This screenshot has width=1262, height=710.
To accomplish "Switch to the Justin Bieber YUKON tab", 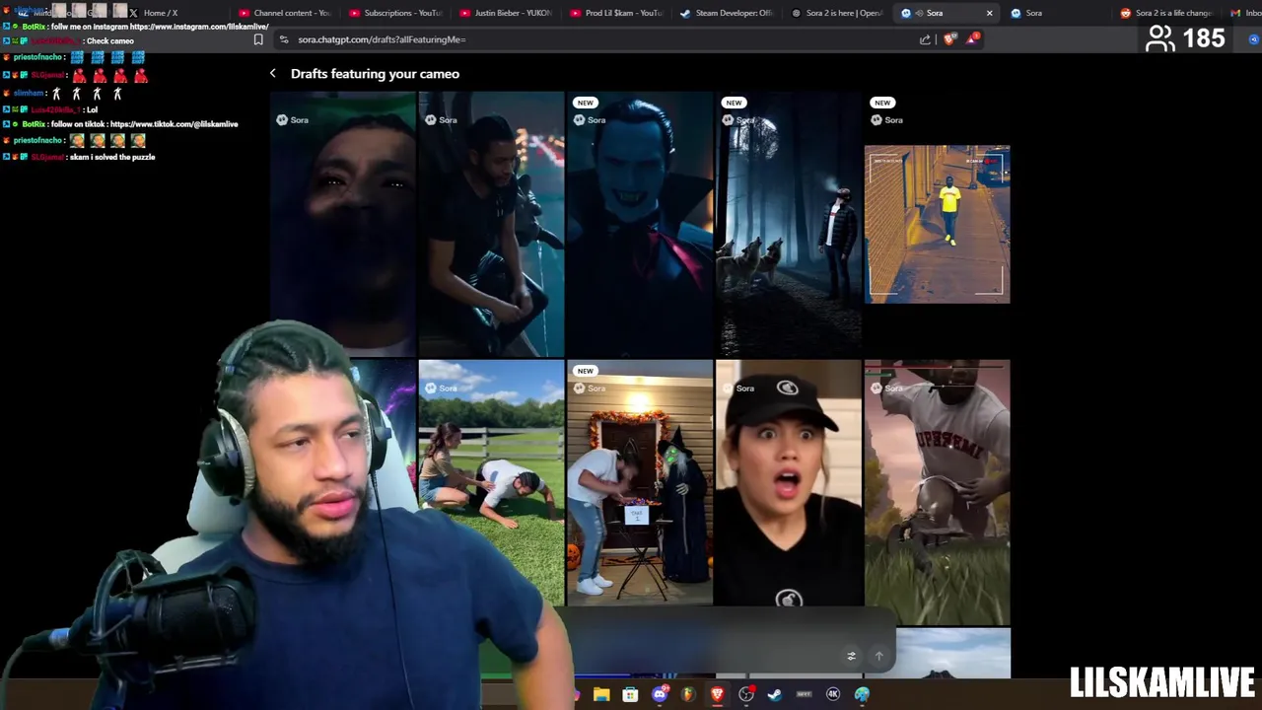I will (x=508, y=13).
